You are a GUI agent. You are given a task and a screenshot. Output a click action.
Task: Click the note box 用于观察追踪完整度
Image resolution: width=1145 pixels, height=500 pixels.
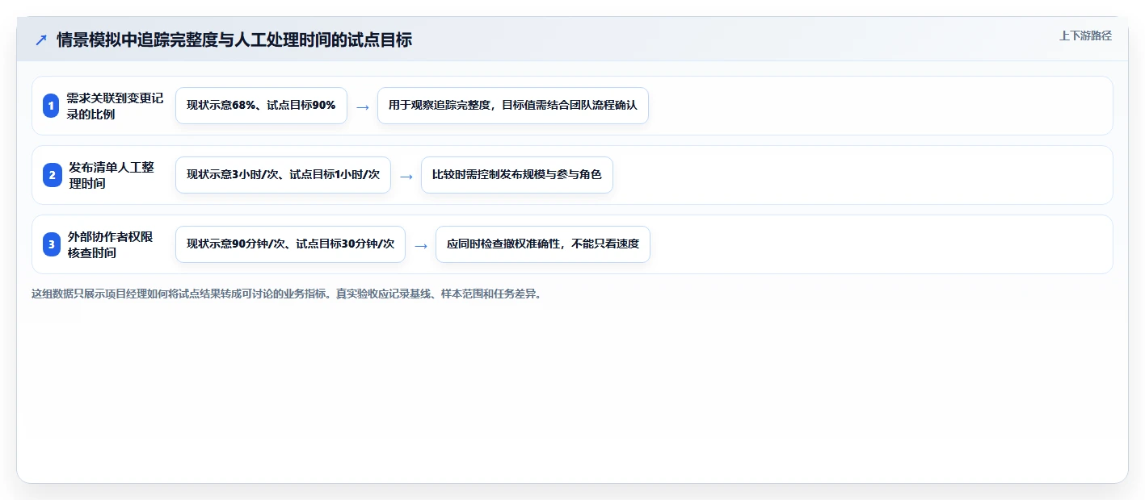pos(513,106)
